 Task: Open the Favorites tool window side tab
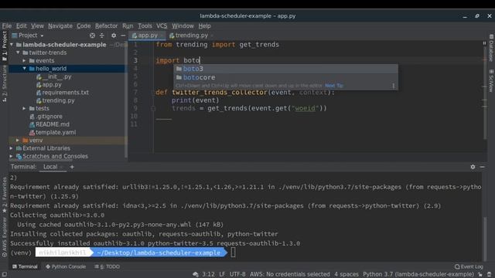tap(4, 194)
